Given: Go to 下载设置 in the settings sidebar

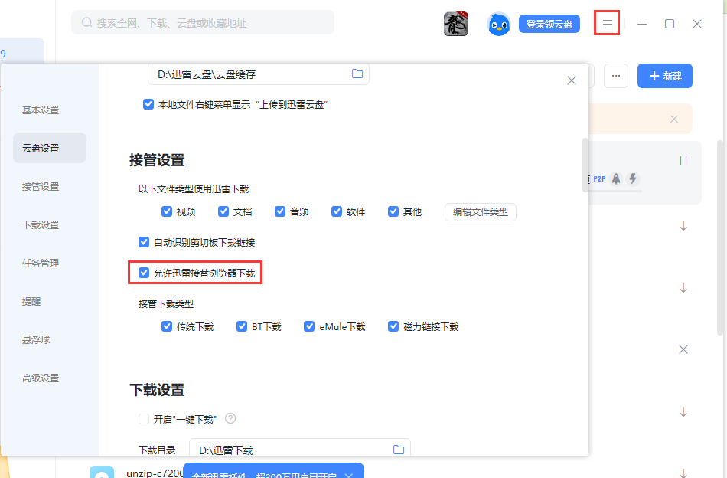Looking at the screenshot, I should click(41, 225).
